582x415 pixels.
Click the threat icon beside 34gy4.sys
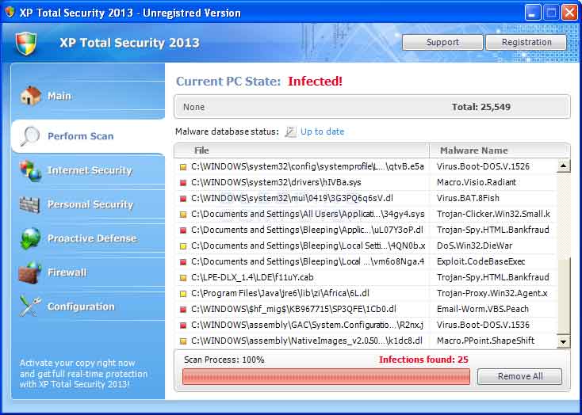click(x=182, y=215)
